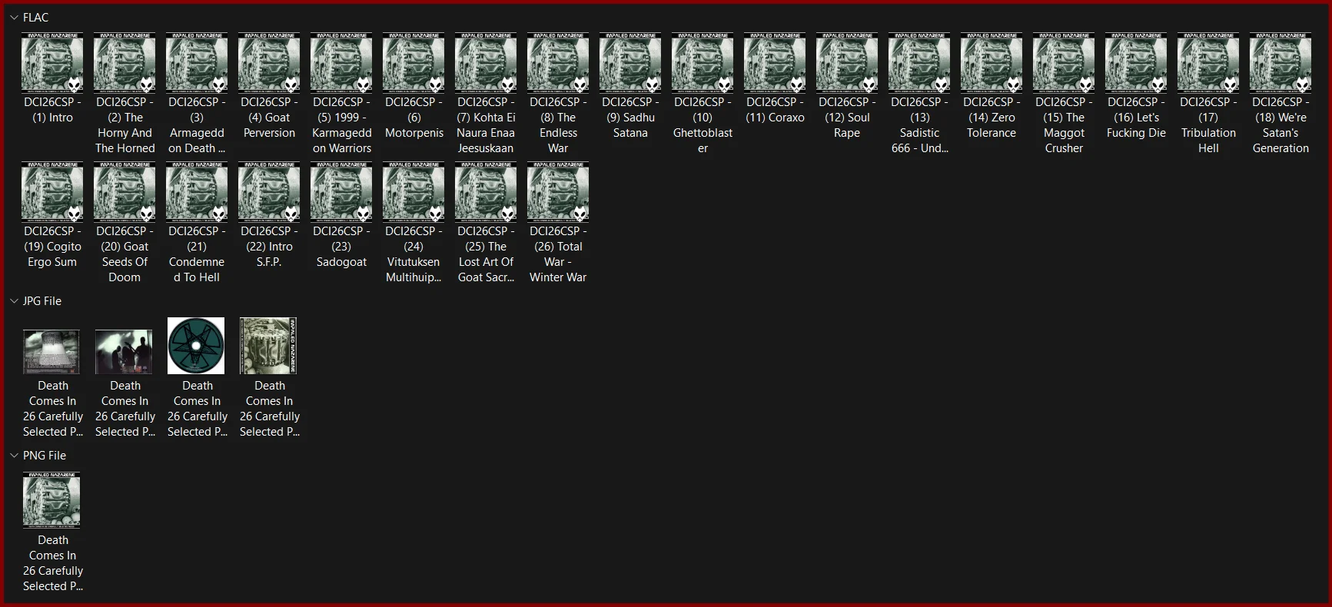The width and height of the screenshot is (1332, 607).
Task: Select the (19) Cogito Ergo Sum icon
Action: pyautogui.click(x=52, y=191)
